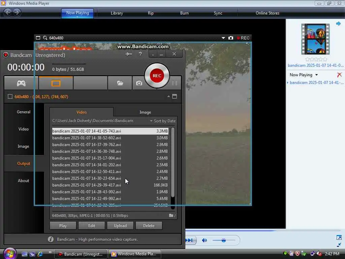
Task: Open Online Stores in Windows Media Player
Action: pos(268,13)
